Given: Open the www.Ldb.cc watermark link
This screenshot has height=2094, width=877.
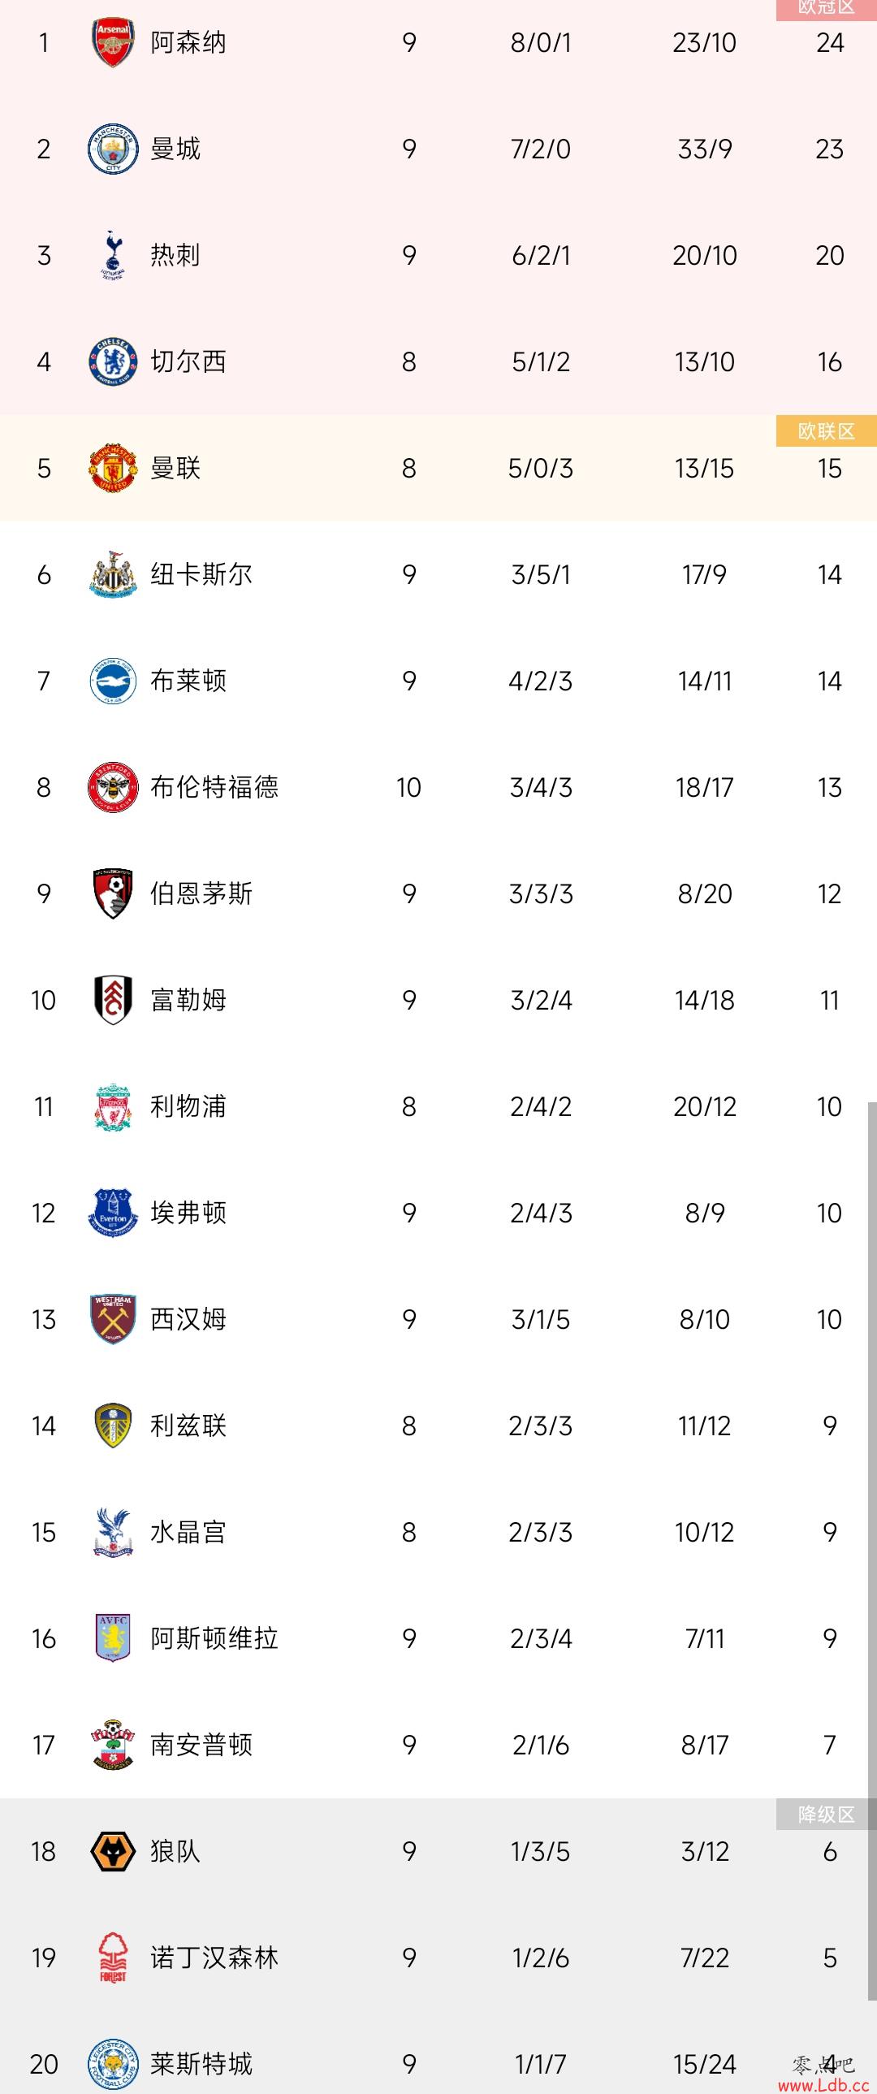Looking at the screenshot, I should tap(823, 2085).
